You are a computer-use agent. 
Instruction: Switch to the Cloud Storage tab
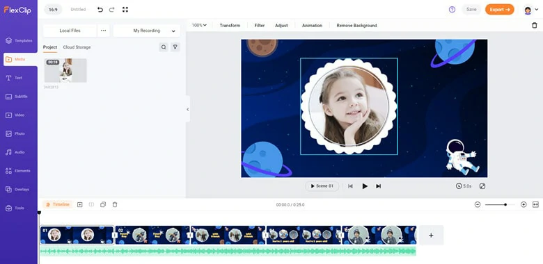pos(77,47)
